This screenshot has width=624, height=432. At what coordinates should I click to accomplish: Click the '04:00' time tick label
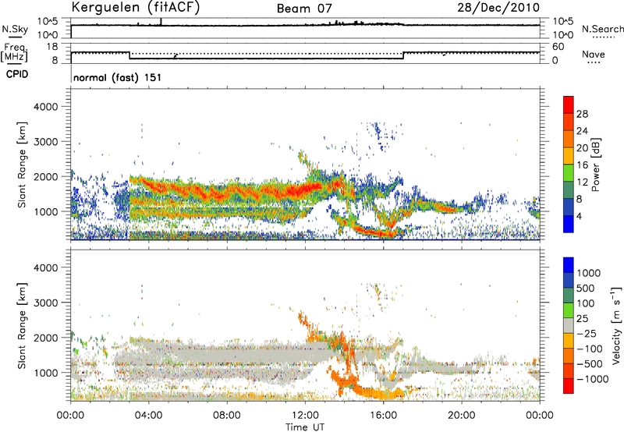click(x=148, y=416)
